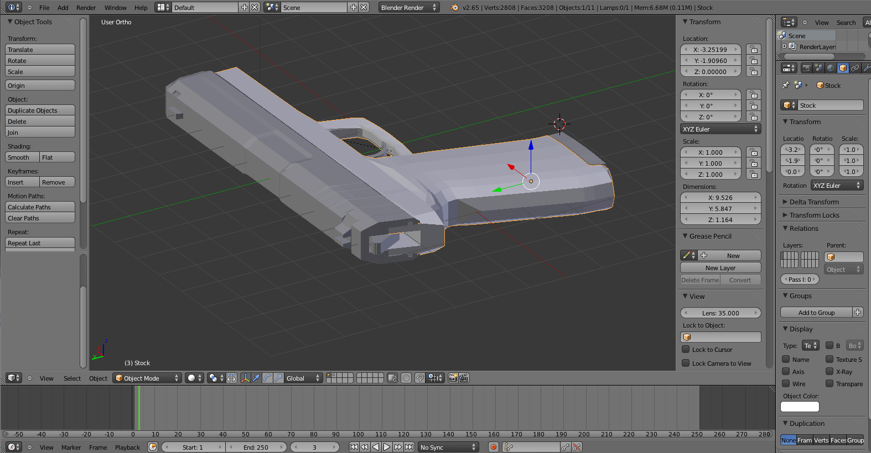The image size is (871, 453).
Task: Toggle the auto-keyframe record button
Action: coord(494,447)
